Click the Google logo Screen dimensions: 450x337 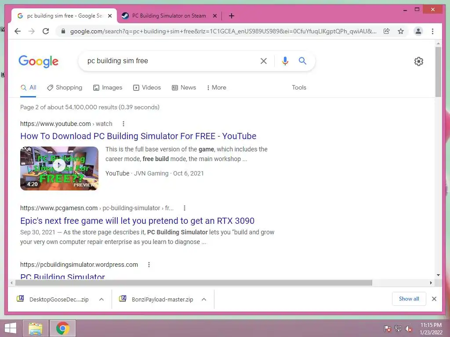coord(39,61)
